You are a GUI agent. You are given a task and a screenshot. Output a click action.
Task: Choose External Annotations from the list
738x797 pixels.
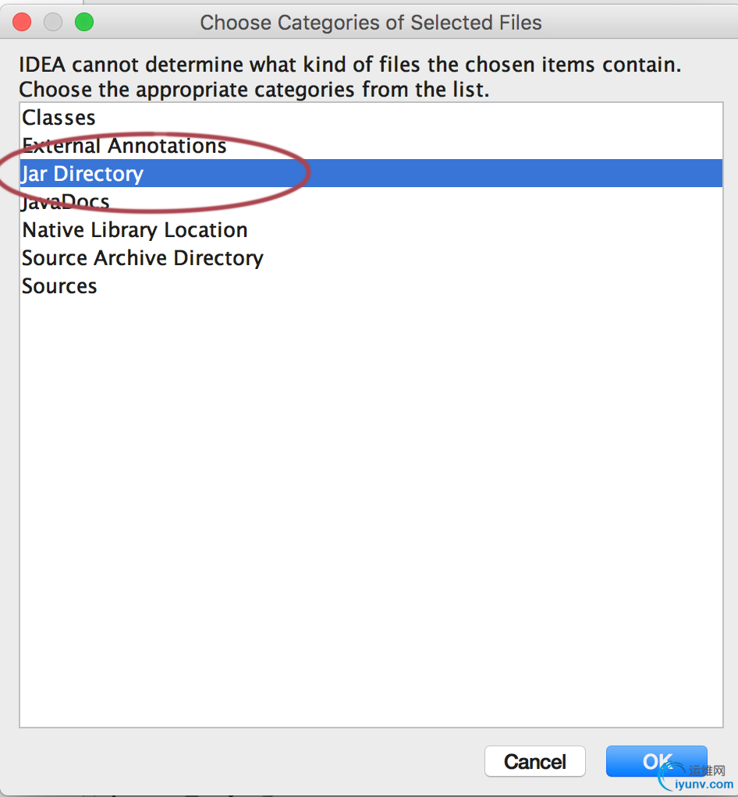[x=125, y=146]
